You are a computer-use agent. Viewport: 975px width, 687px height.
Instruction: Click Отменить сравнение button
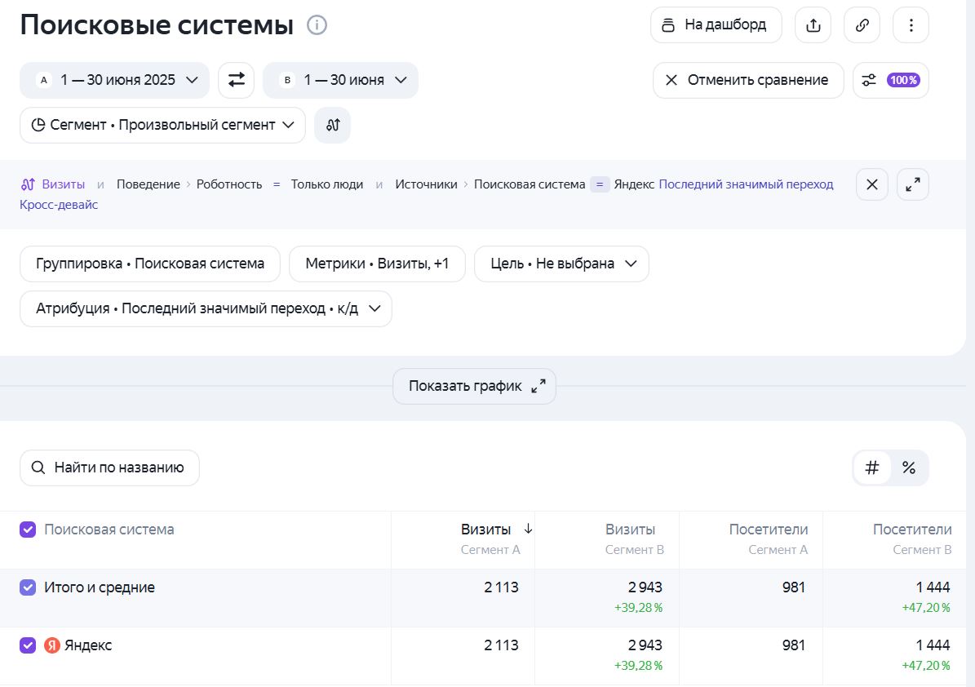[748, 80]
